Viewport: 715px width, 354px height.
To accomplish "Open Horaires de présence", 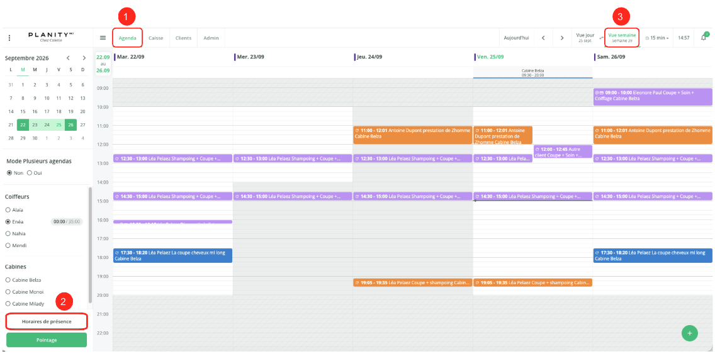I will tap(47, 322).
